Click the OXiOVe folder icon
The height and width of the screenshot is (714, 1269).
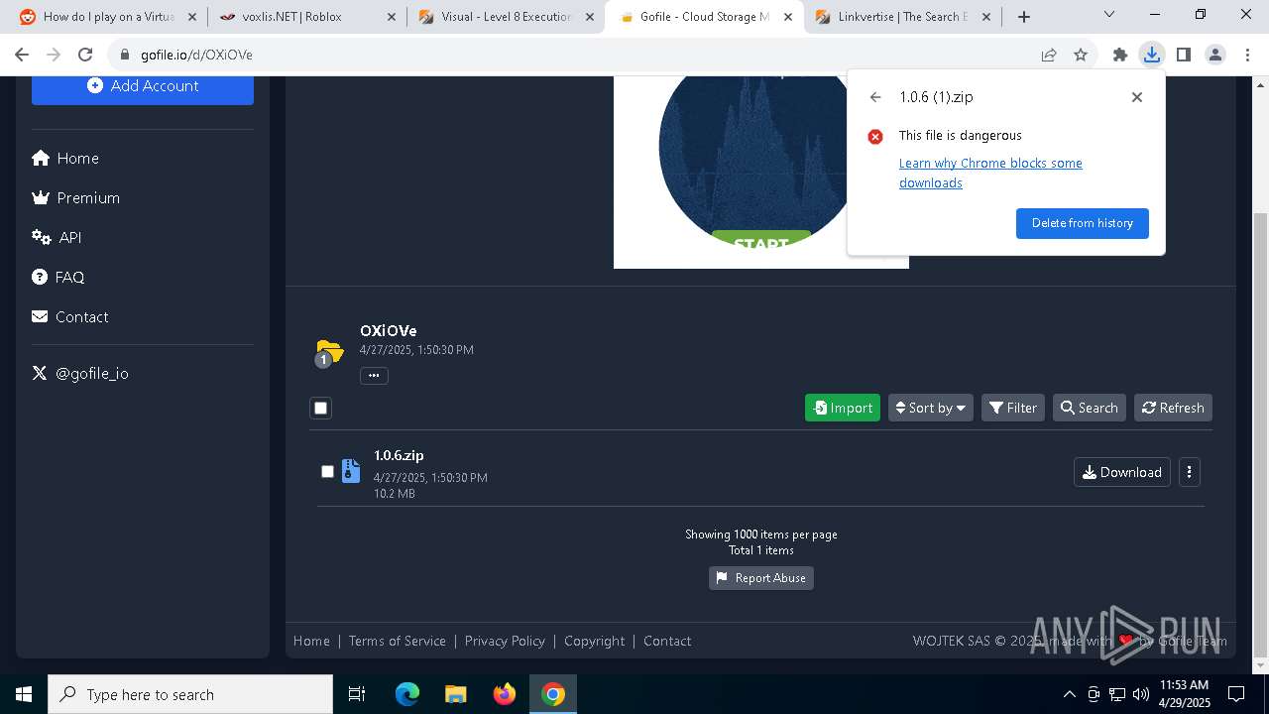pyautogui.click(x=329, y=352)
